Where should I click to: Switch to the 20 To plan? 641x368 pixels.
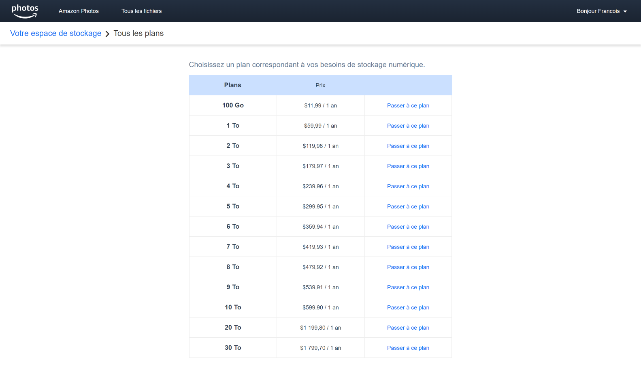pos(408,328)
